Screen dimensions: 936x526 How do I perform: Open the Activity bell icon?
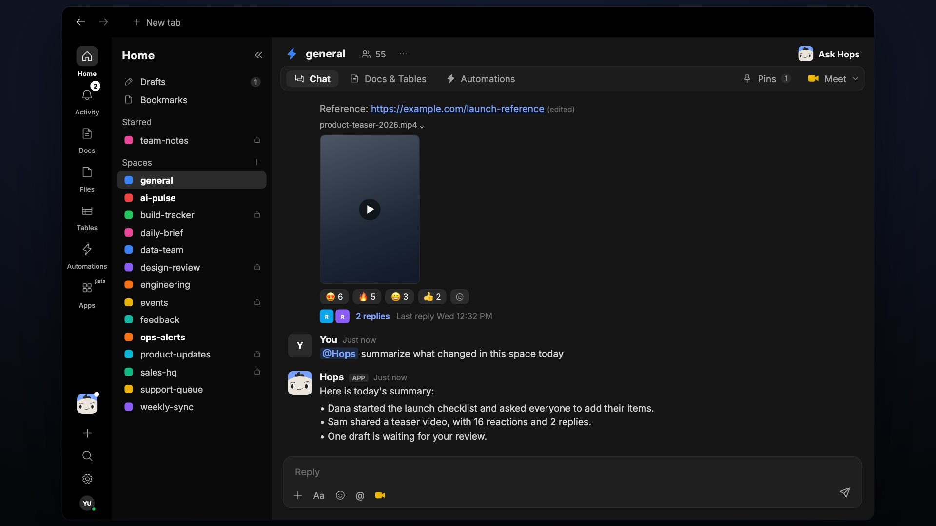(x=87, y=95)
